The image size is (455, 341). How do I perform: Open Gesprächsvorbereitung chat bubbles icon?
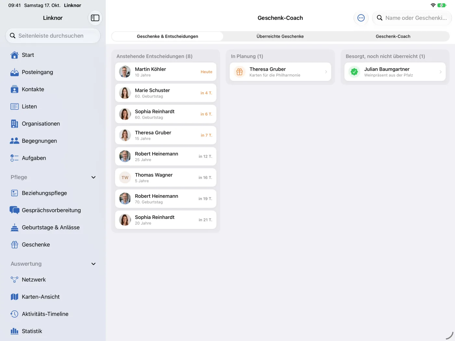tap(15, 210)
